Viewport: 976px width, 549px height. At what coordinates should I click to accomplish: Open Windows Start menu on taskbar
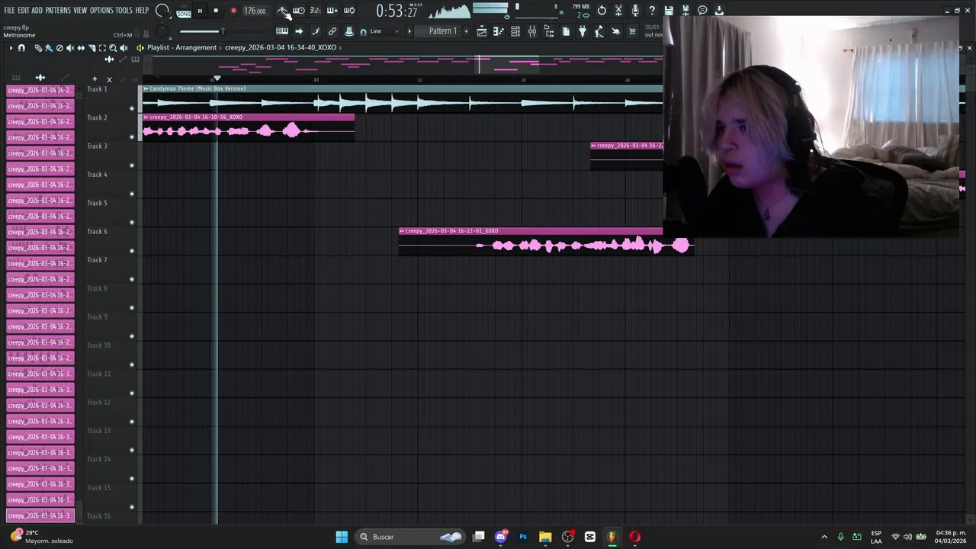tap(342, 537)
